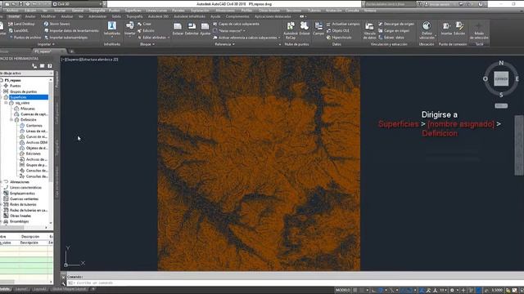Click the block Edición icon
Image resolution: width=524 pixels, height=294 pixels.
[x=140, y=31]
